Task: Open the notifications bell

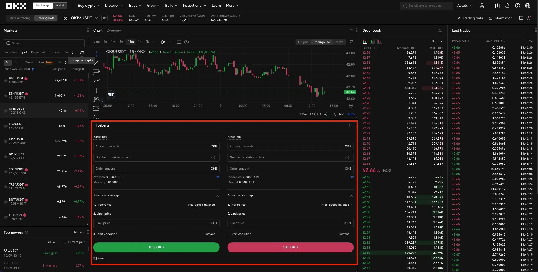Action: (x=507, y=6)
